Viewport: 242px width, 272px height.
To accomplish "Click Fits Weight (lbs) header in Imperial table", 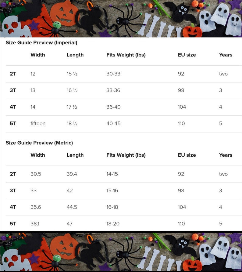I will (x=126, y=55).
